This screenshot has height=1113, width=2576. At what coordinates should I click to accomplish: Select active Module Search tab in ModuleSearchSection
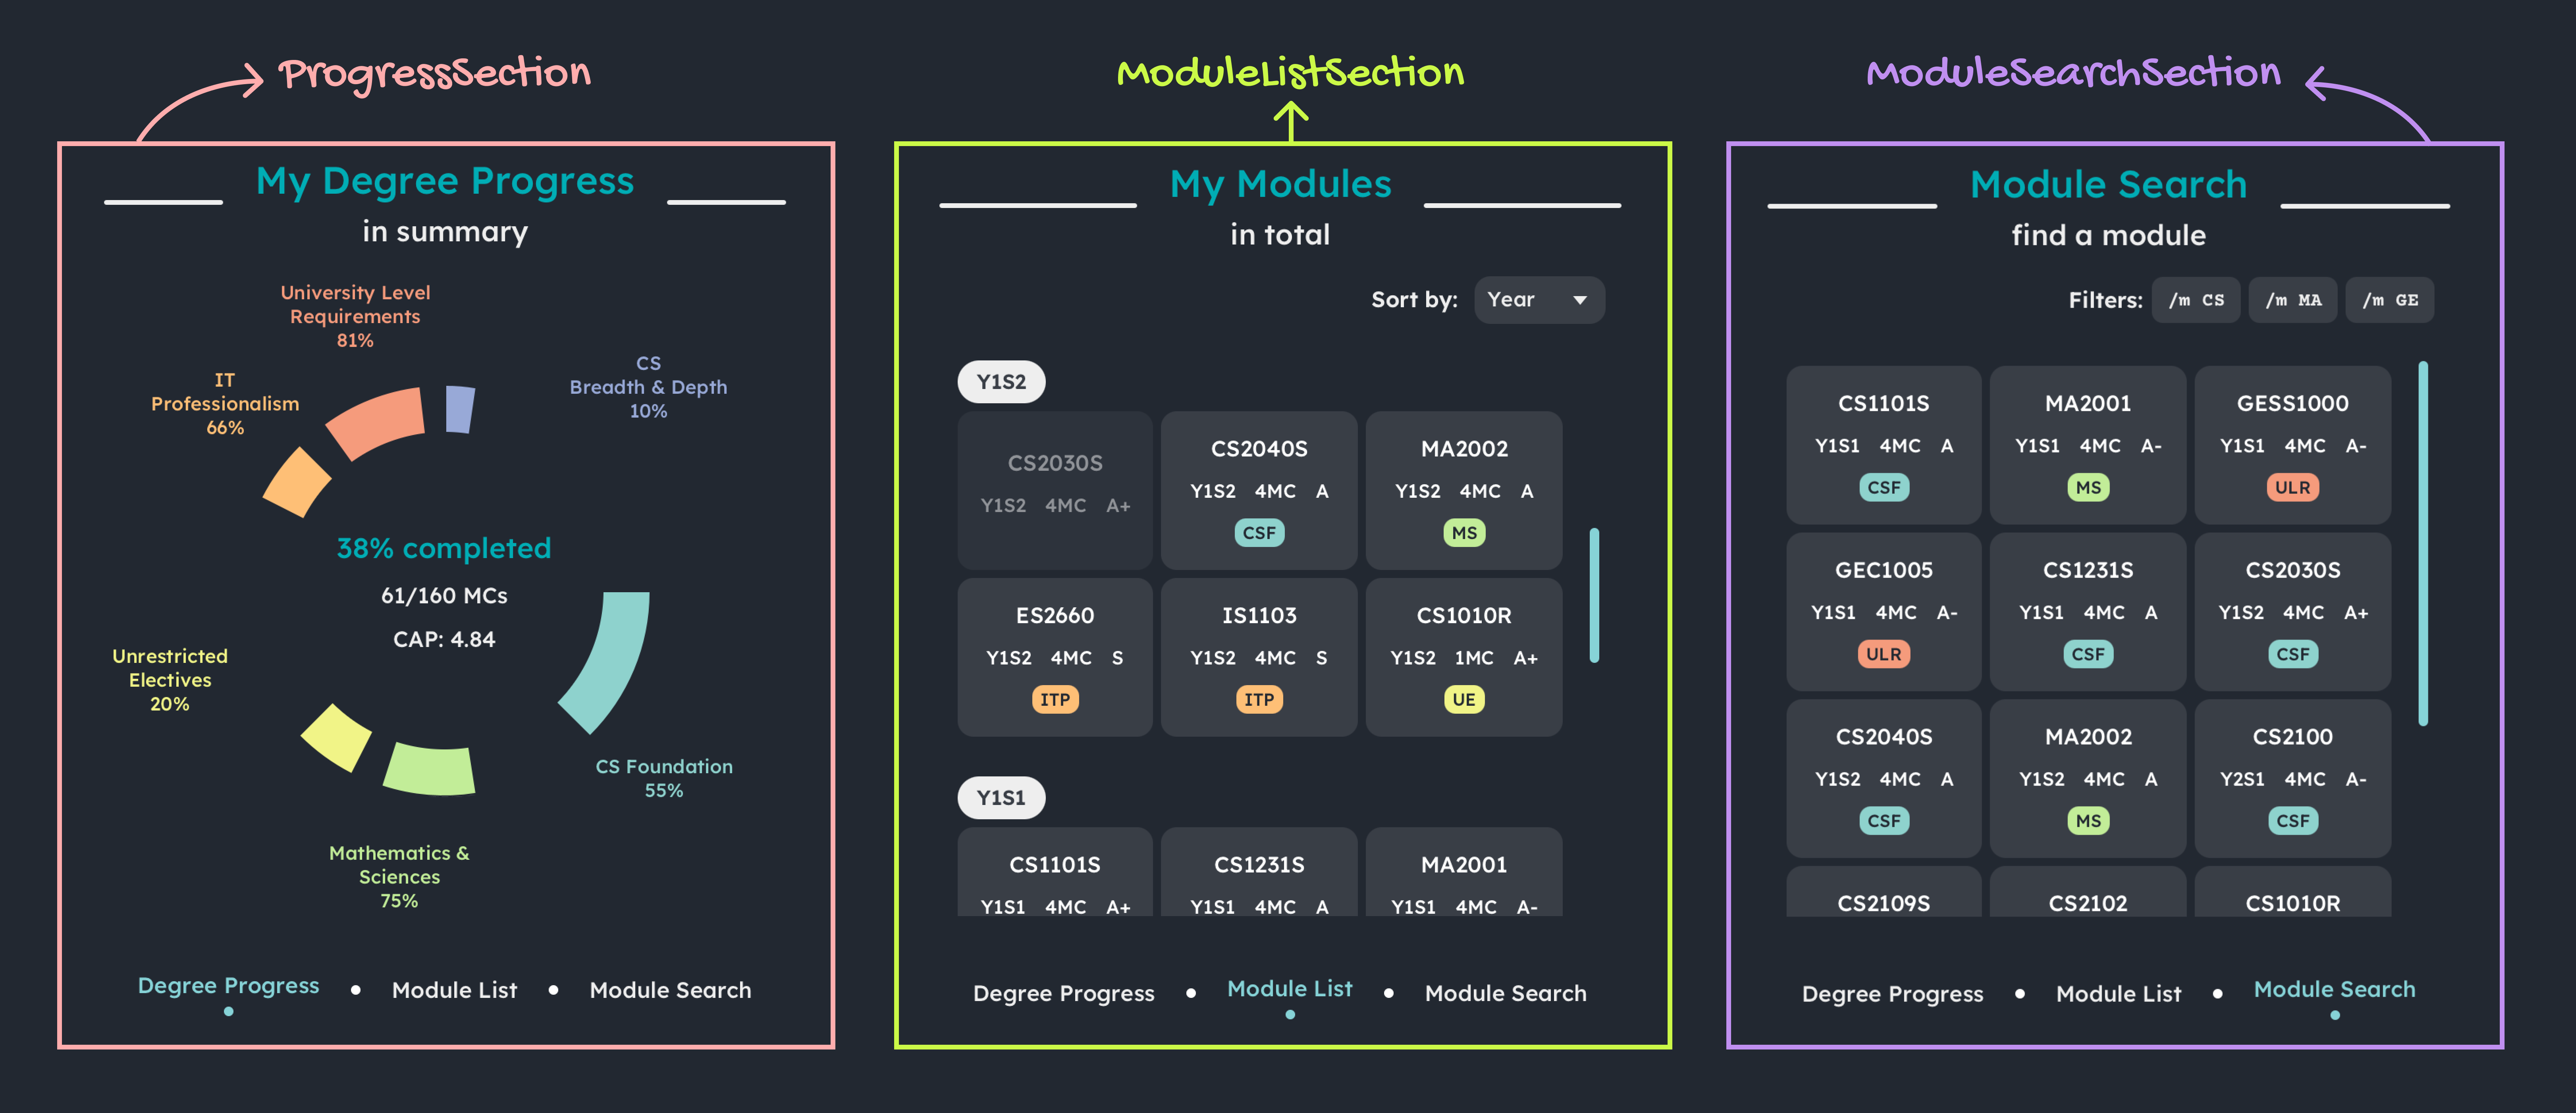point(2335,990)
